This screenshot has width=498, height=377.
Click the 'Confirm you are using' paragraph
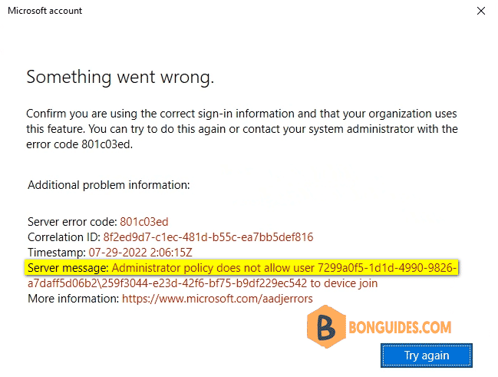coord(242,129)
